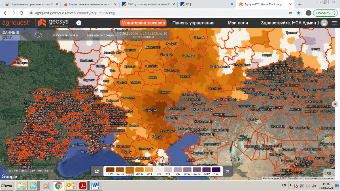Open the Adobe Acrobat taskbar icon
The image size is (340, 191).
pos(82,186)
